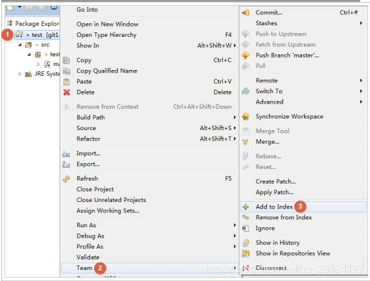370x281 pixels.
Task: Click the Import icon
Action: (x=66, y=153)
